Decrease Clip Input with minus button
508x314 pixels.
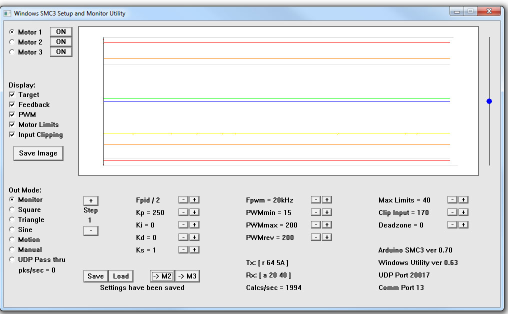(452, 212)
